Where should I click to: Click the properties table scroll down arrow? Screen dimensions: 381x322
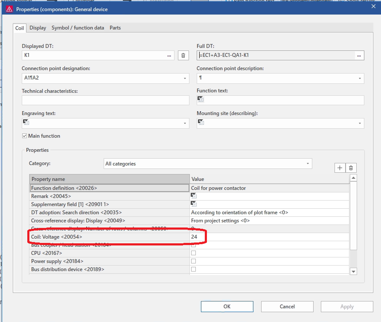coord(353,271)
